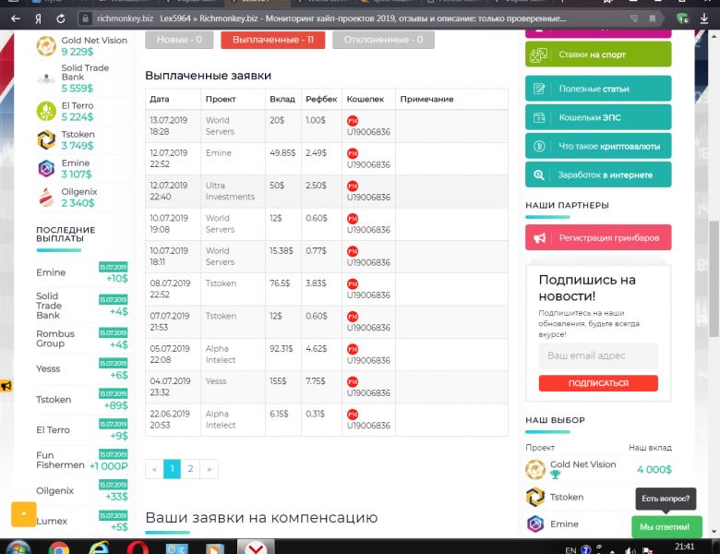Launch Opera from the taskbar

[x=138, y=548]
